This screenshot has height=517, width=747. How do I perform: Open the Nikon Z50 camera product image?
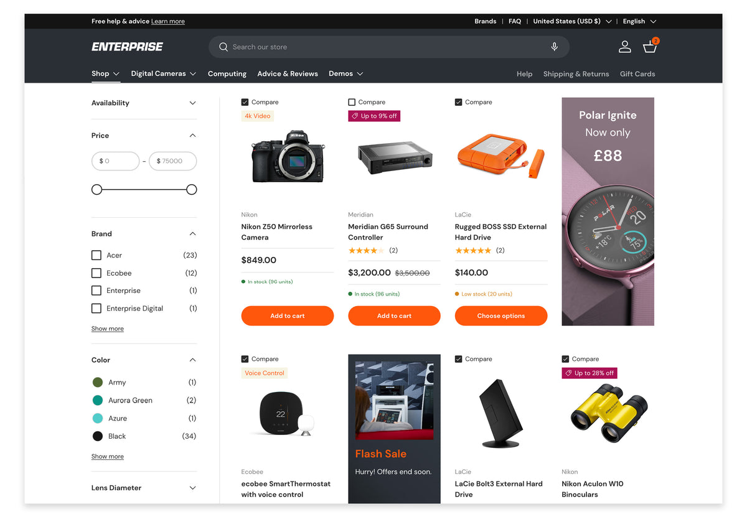pos(288,156)
